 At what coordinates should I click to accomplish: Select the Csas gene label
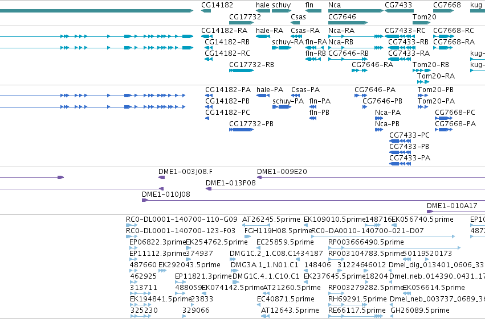(x=298, y=16)
